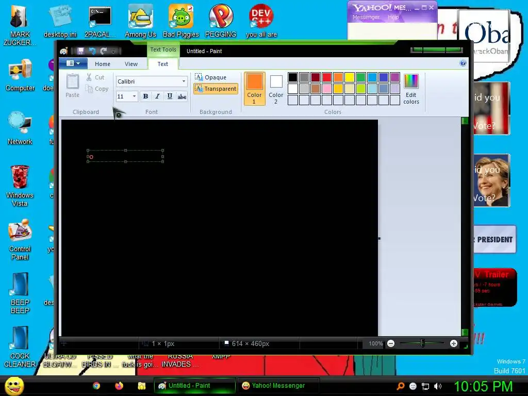This screenshot has width=528, height=396.
Task: Click the Copy button
Action: click(97, 89)
